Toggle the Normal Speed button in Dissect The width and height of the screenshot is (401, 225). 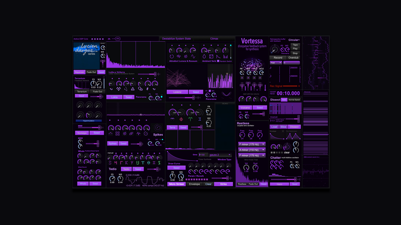[x=294, y=100]
